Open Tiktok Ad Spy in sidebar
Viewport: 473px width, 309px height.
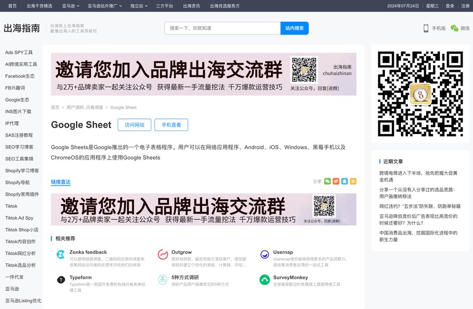pyautogui.click(x=19, y=218)
